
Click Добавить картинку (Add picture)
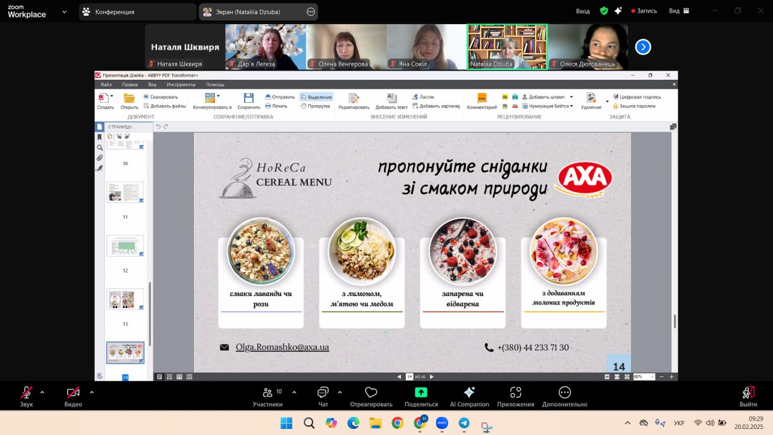coord(436,106)
